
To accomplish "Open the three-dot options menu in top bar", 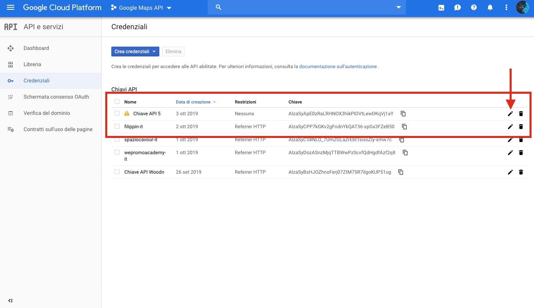I will click(506, 7).
